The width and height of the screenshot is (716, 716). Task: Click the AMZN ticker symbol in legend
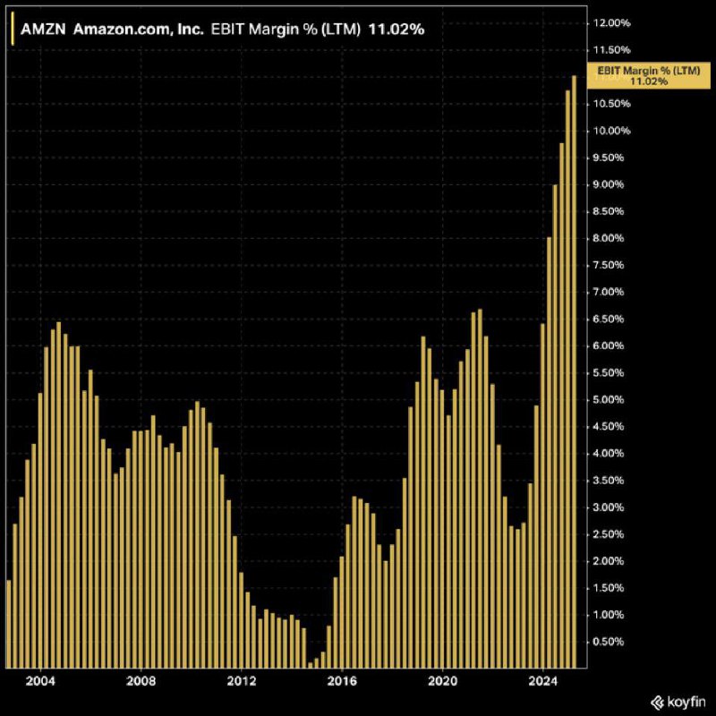click(x=43, y=30)
